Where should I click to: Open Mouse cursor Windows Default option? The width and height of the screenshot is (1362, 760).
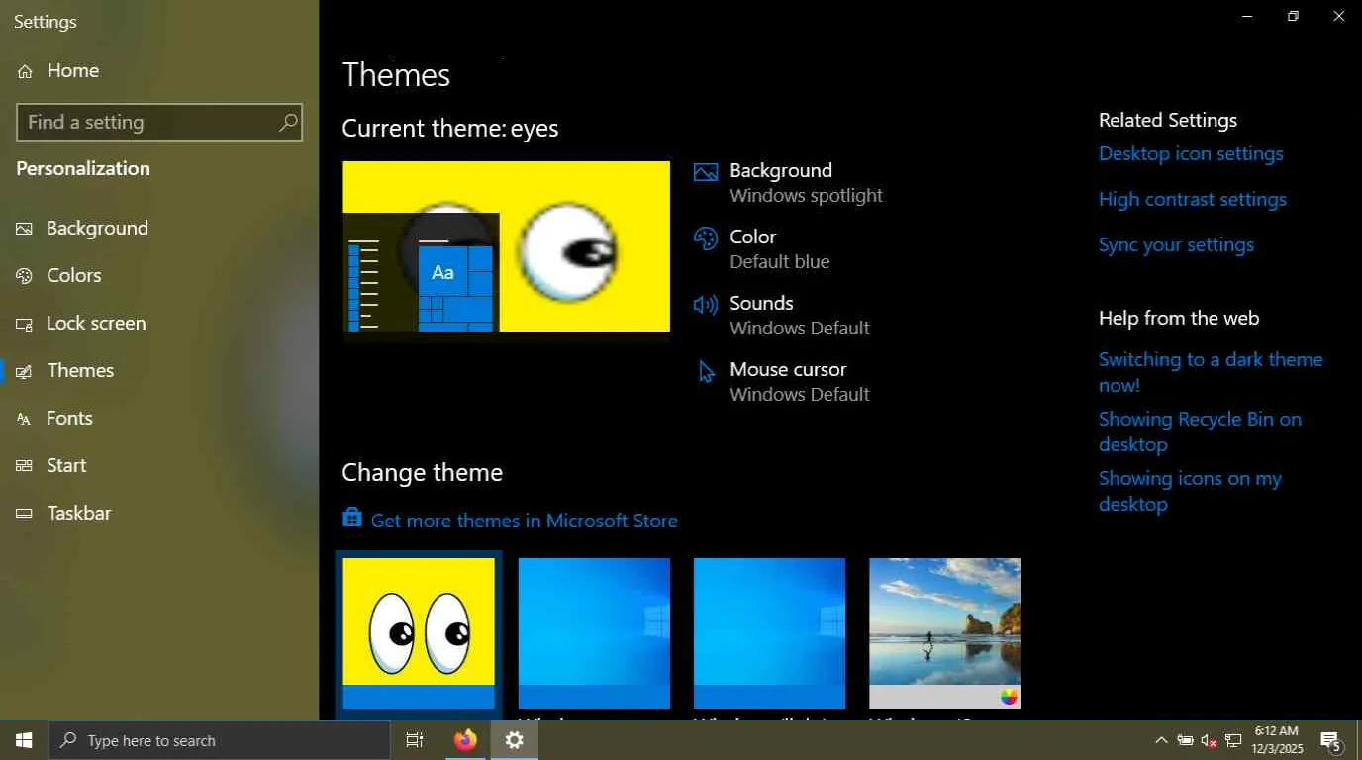782,382
